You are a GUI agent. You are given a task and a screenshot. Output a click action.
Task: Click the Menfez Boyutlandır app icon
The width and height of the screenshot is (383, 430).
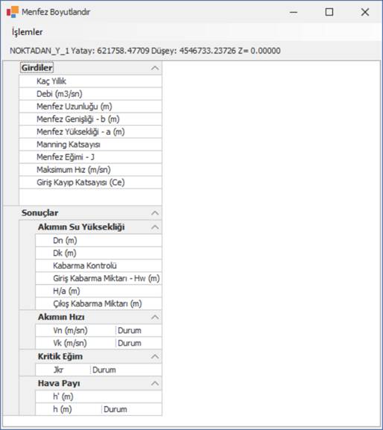coord(13,12)
